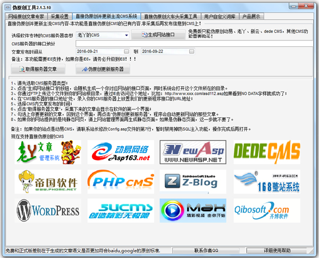The width and height of the screenshot is (319, 258).
Task: Click the NewAsp www.newasp.net logo
Action: (193, 152)
